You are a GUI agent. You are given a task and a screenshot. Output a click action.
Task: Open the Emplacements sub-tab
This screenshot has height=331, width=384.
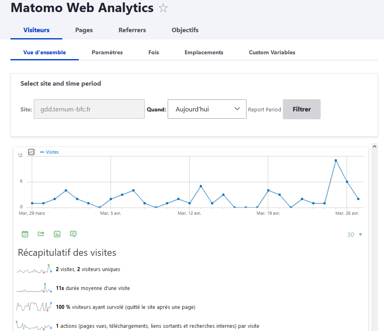tap(203, 52)
